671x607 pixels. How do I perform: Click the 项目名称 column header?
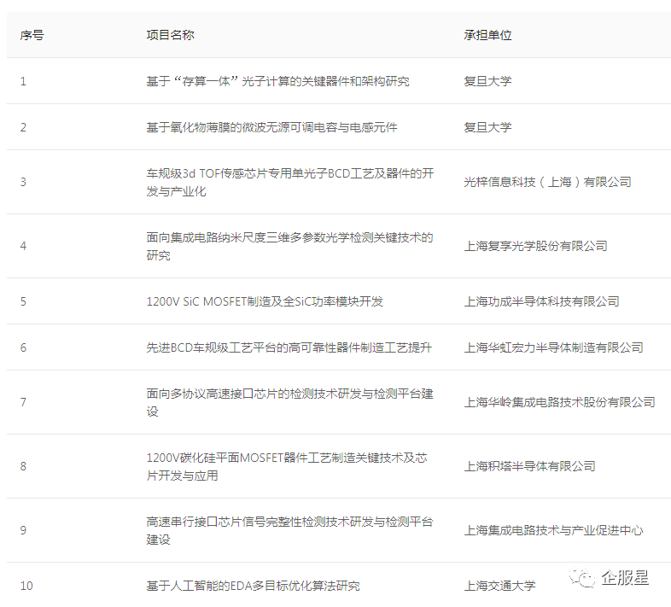coord(171,35)
